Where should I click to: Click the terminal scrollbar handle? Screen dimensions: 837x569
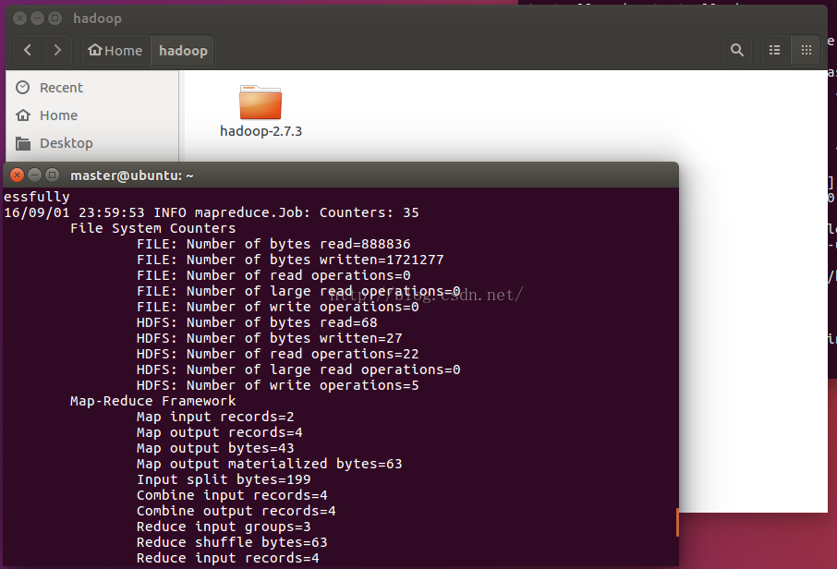[x=677, y=522]
